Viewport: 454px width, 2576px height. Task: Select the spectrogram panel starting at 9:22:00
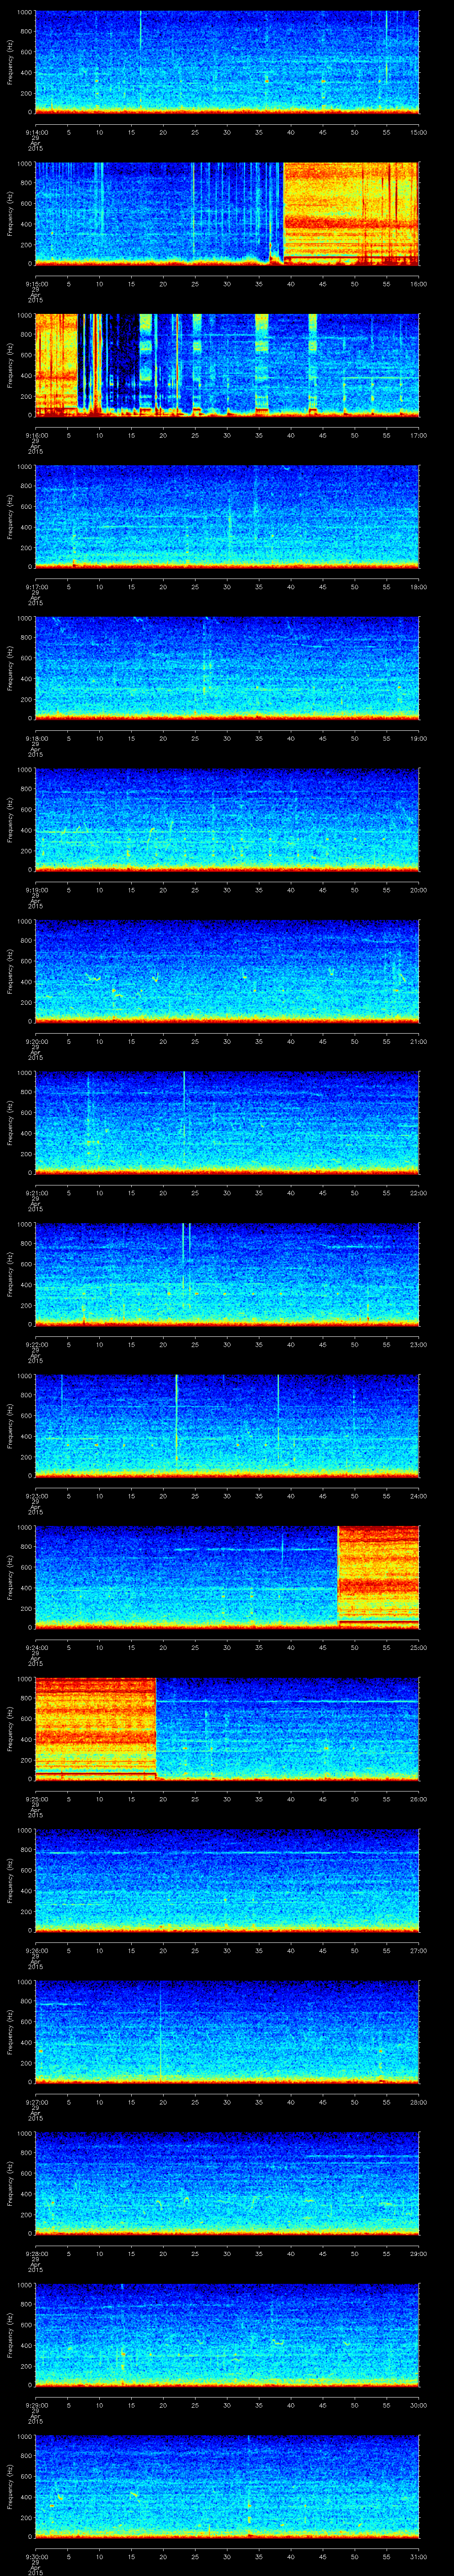(x=227, y=1275)
